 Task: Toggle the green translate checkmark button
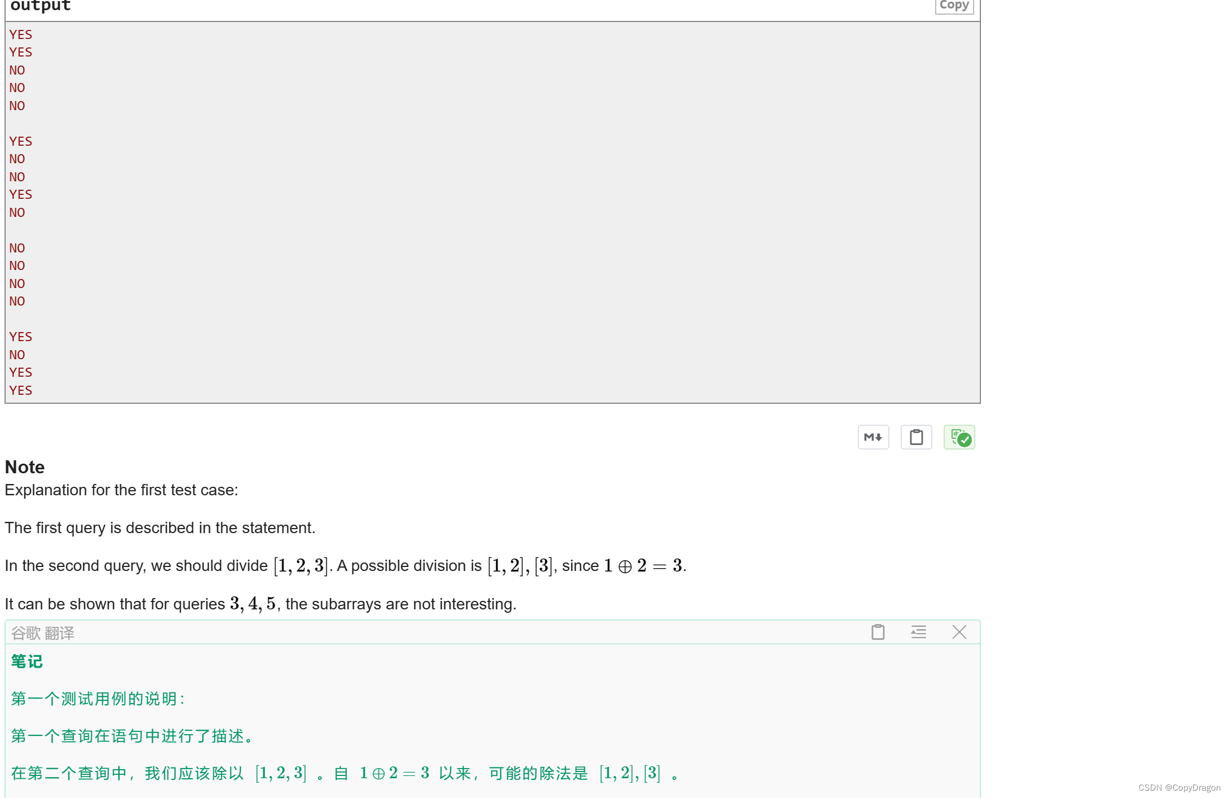959,437
